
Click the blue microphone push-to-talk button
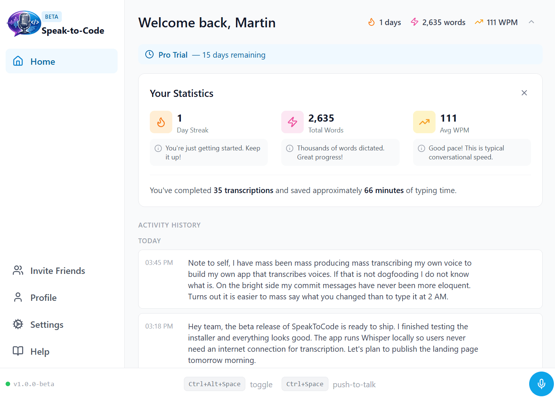click(x=542, y=384)
